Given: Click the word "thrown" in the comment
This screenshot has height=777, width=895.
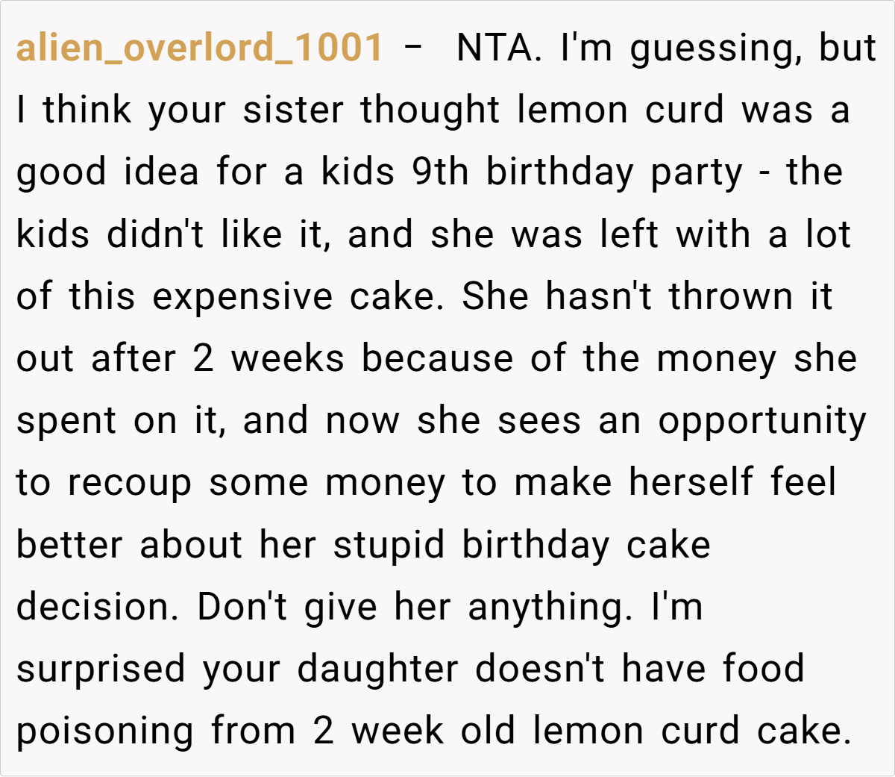Looking at the screenshot, I should click(x=730, y=296).
